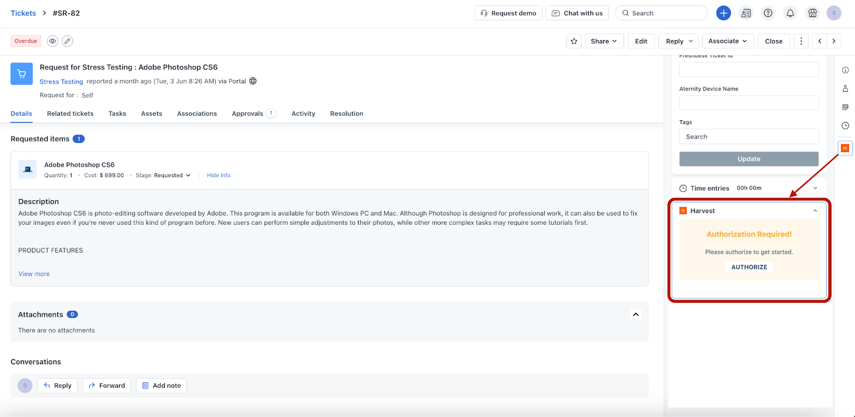This screenshot has height=417, width=855.
Task: Click the blue plus new item icon
Action: coord(724,13)
